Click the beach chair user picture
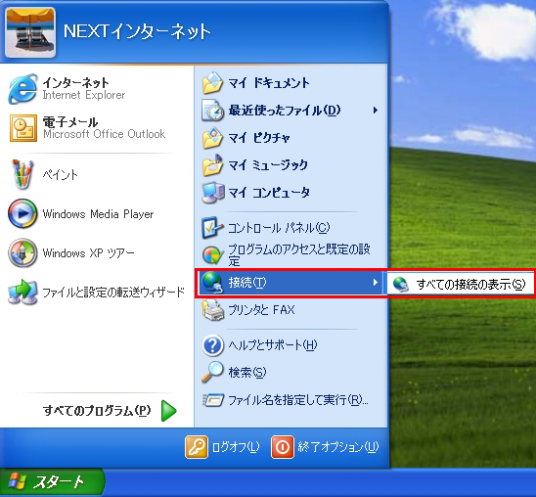Screen dimensions: 536x497 pos(30,32)
